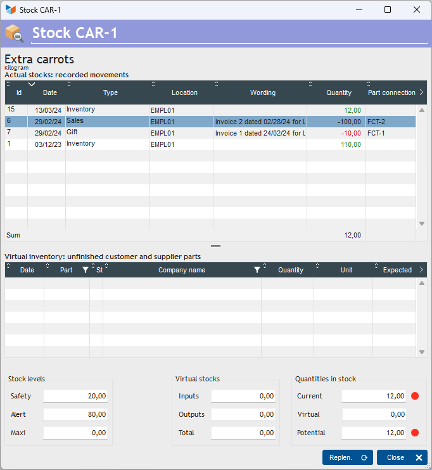Click the Maxi stock level field

75,433
